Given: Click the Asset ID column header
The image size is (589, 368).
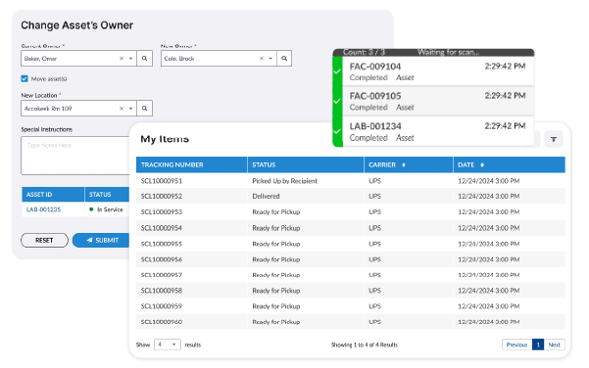Looking at the screenshot, I should point(53,195).
